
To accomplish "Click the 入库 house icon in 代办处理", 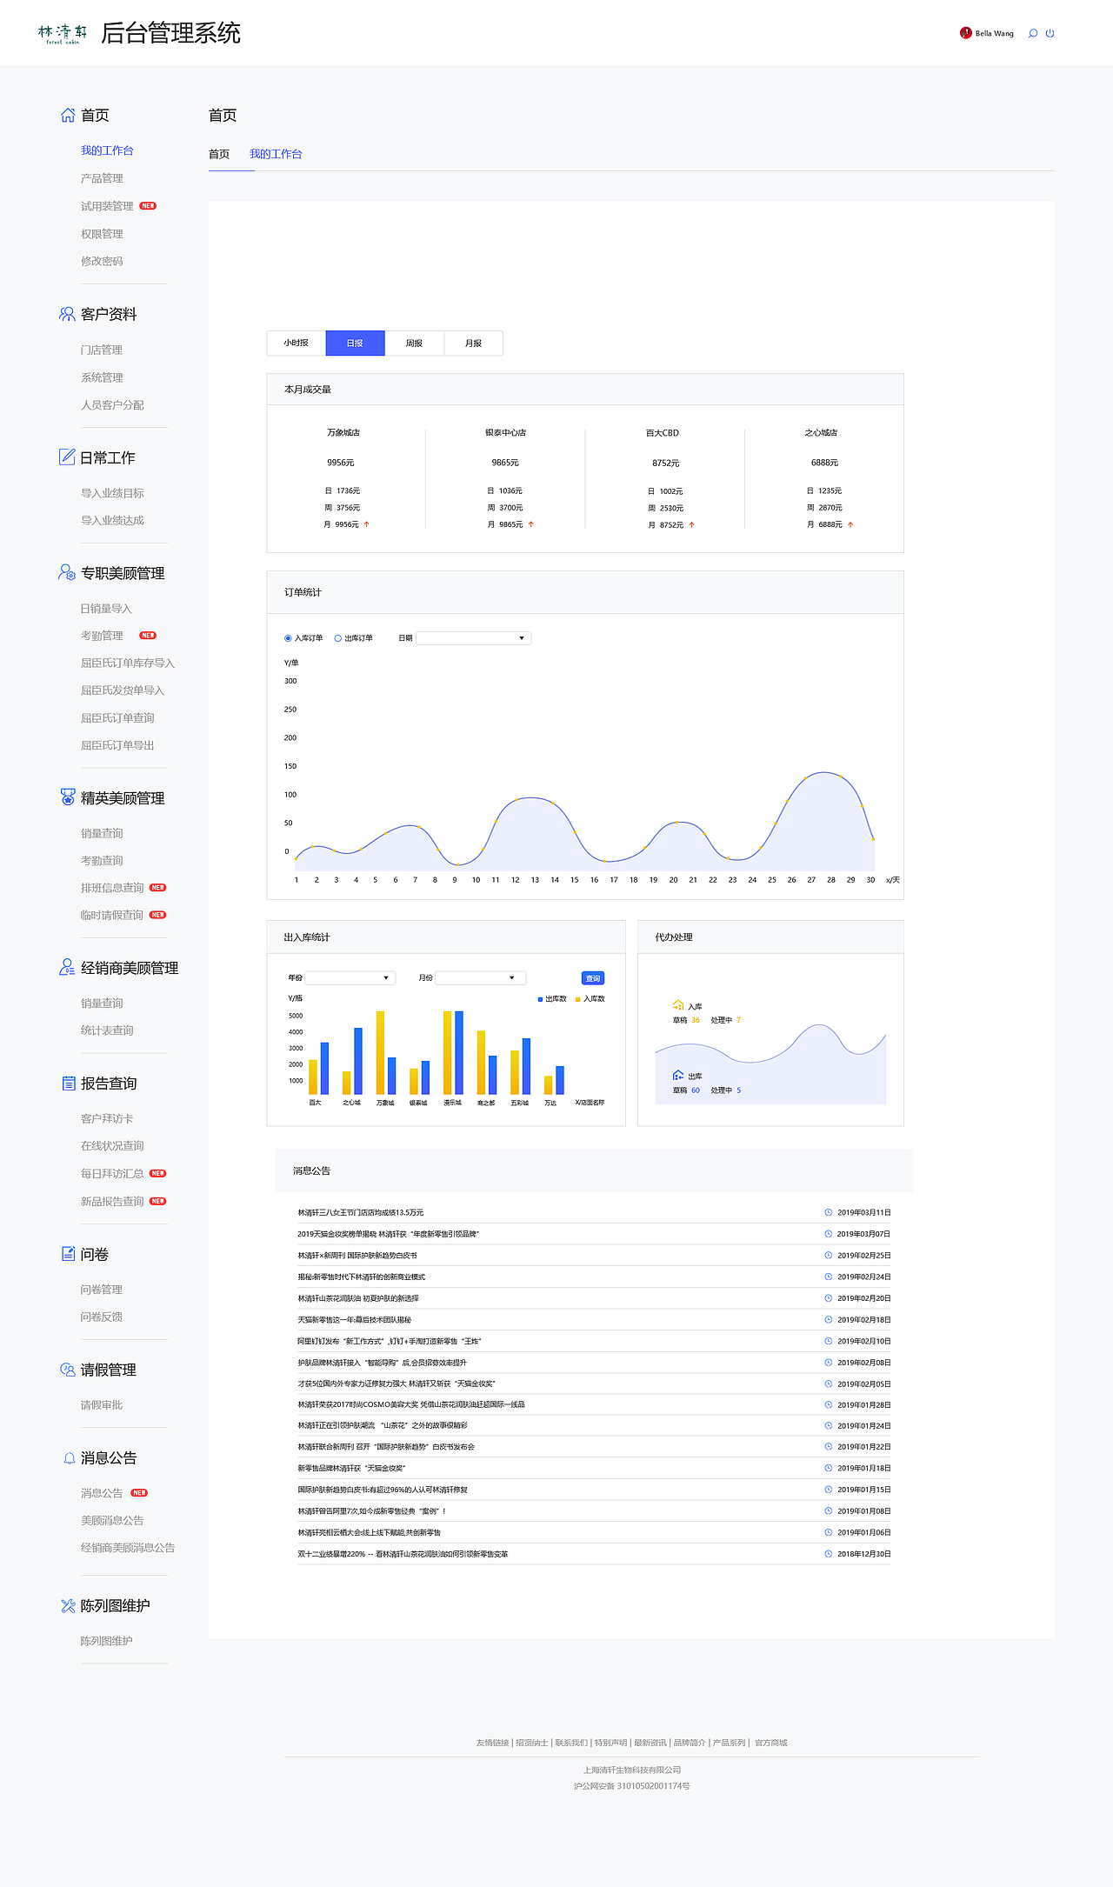I will 678,1005.
